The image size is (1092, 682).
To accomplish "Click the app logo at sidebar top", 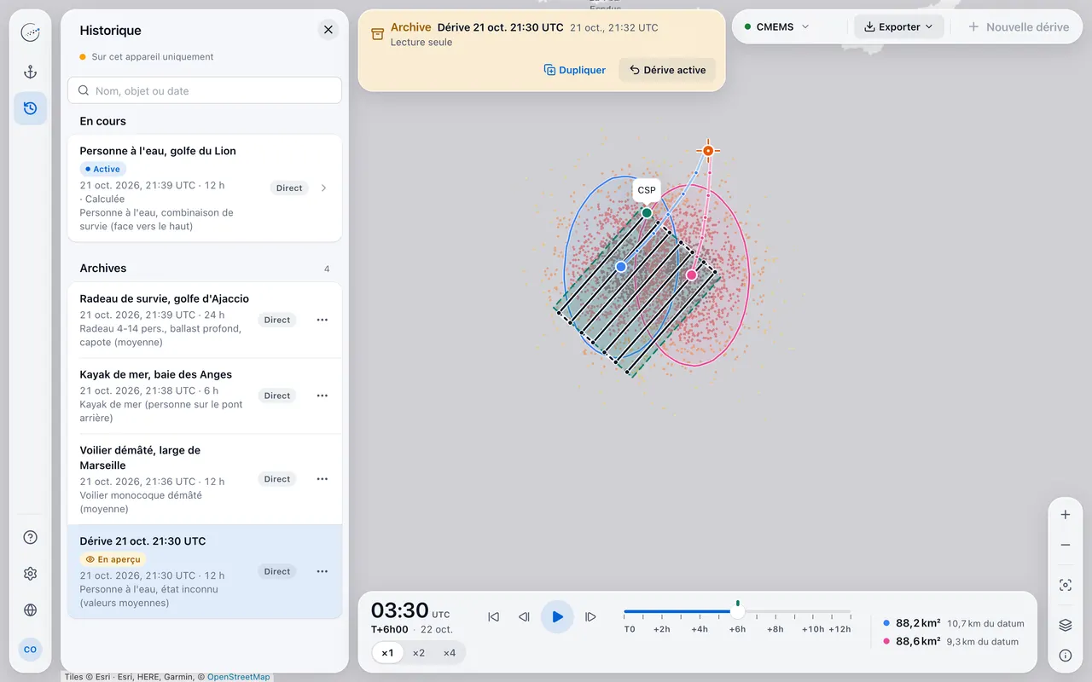I will click(30, 33).
